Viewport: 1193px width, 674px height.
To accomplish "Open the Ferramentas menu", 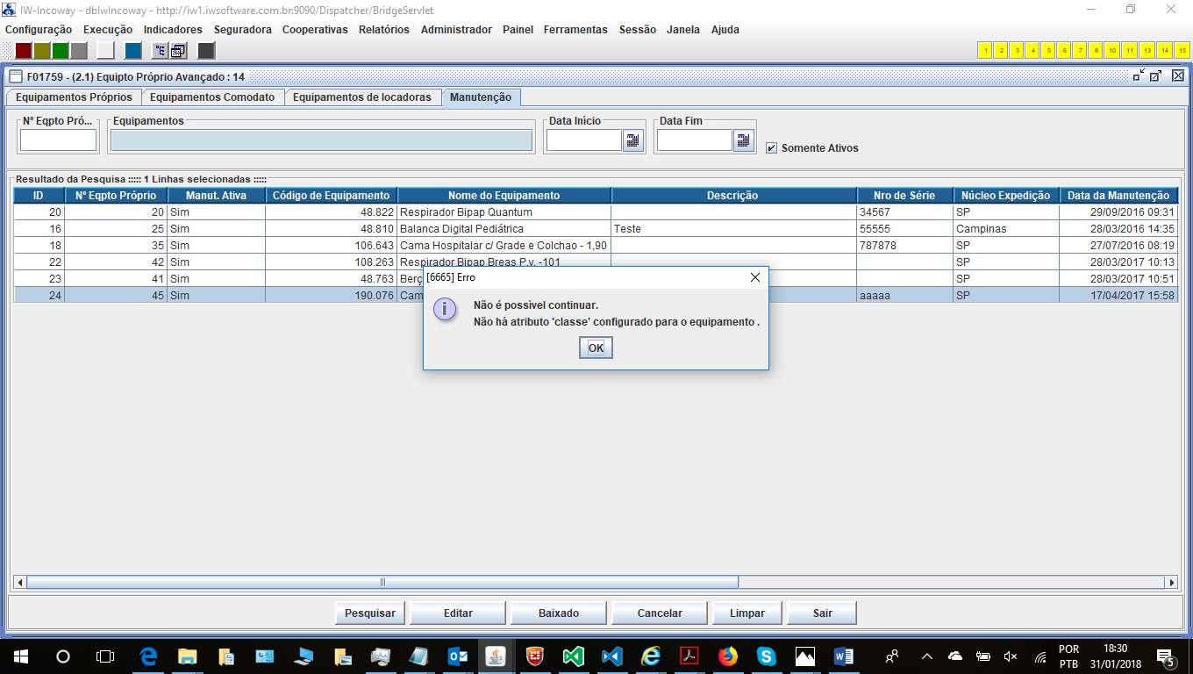I will click(x=575, y=29).
